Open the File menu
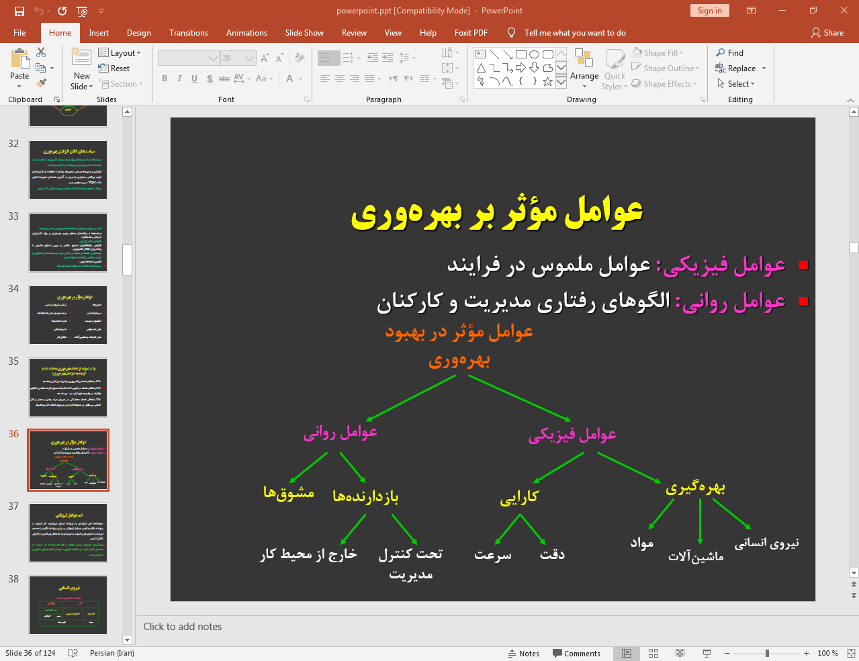859x661 pixels. pos(19,33)
